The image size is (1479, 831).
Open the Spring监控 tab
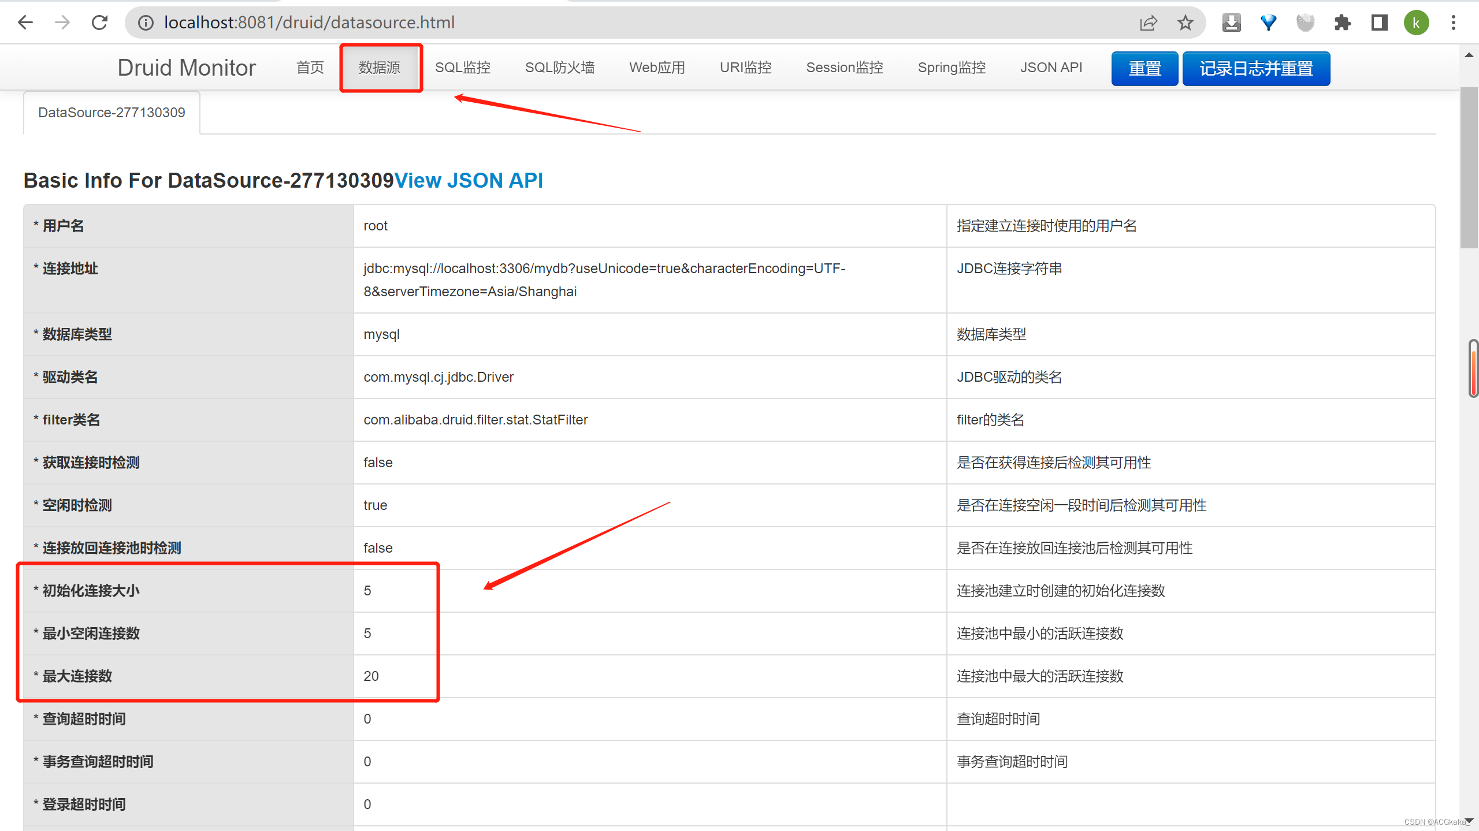(952, 68)
